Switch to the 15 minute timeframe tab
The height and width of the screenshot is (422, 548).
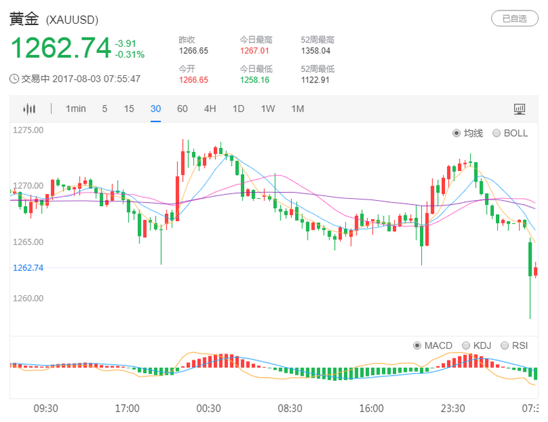[x=129, y=109]
